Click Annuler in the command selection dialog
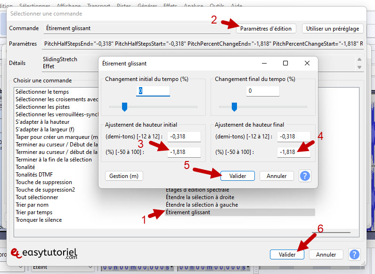Image resolution: width=375 pixels, height=274 pixels. click(x=326, y=255)
